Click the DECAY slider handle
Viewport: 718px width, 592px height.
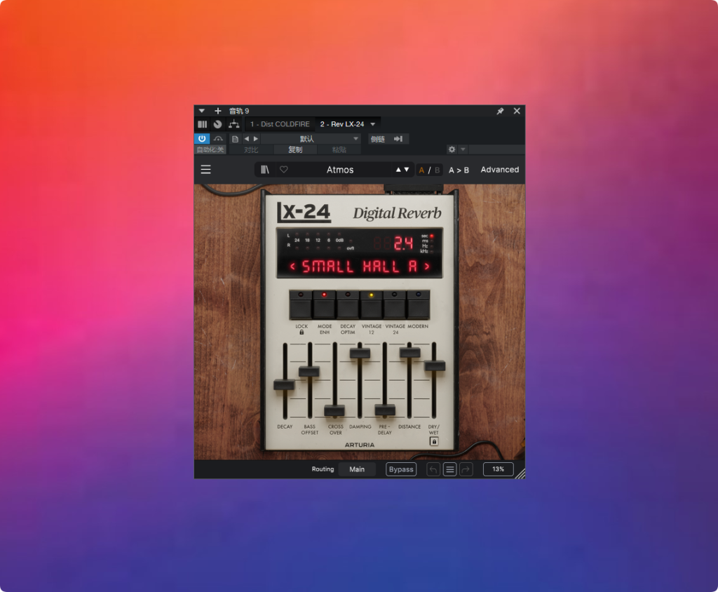tap(285, 385)
